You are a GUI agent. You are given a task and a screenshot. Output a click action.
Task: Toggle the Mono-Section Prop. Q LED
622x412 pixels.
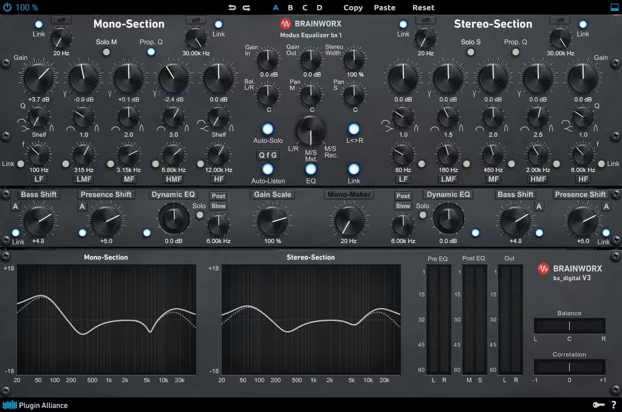[151, 52]
